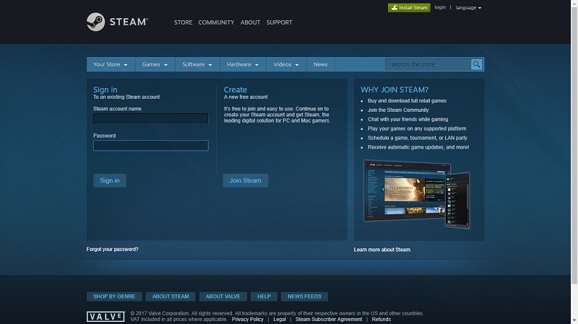Click the Join Steam button
The height and width of the screenshot is (324, 578).
click(x=246, y=180)
